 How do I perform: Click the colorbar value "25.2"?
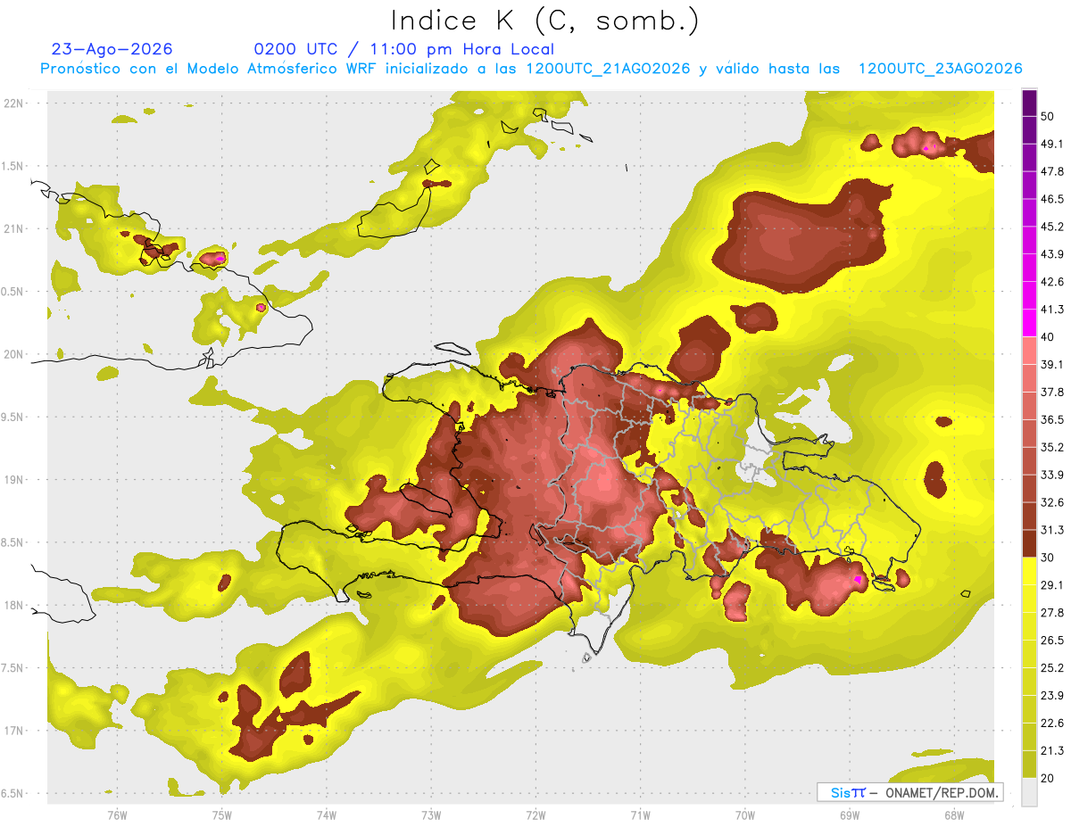(1053, 668)
